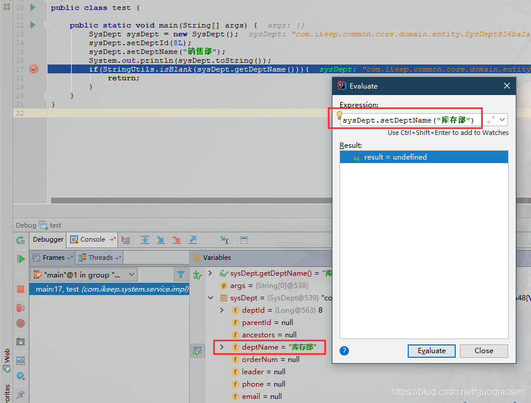Viewport: 531px width, 403px height.
Task: Select args variable row
Action: 264,286
